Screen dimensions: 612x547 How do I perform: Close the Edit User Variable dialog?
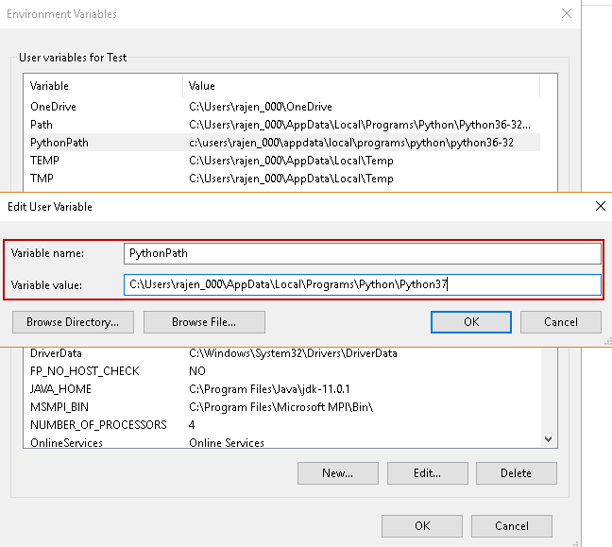(600, 205)
